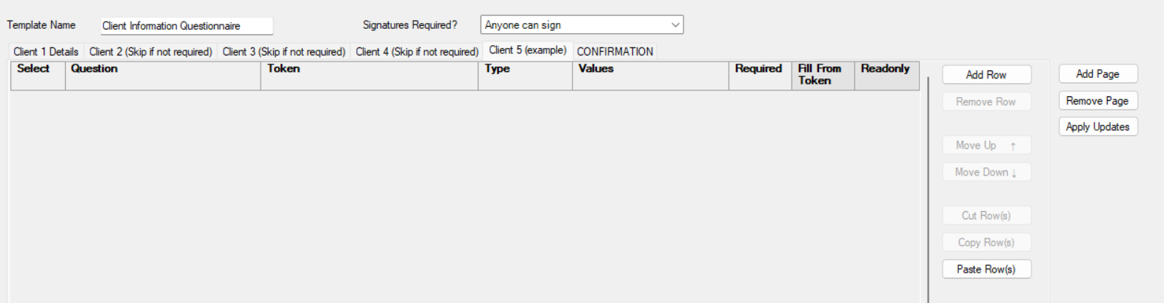Go to Client 4 (Skip if not required) tab

tap(417, 52)
